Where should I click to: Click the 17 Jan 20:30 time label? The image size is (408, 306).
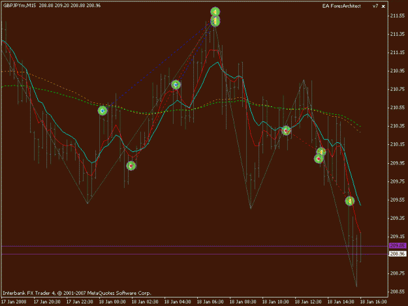[47, 301]
